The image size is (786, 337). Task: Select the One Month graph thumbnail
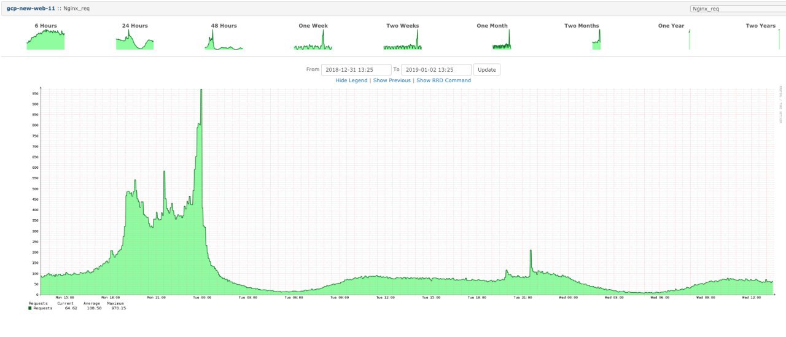pos(492,39)
